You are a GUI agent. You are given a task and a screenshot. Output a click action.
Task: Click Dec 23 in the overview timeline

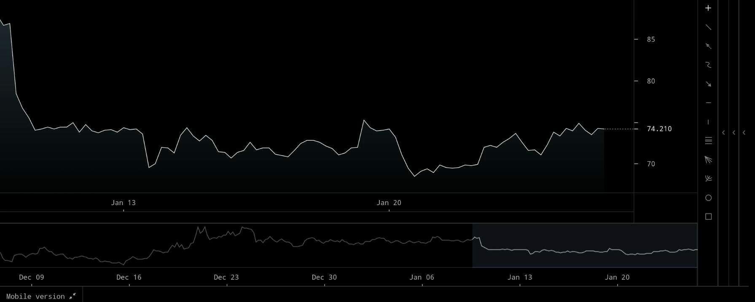click(226, 277)
